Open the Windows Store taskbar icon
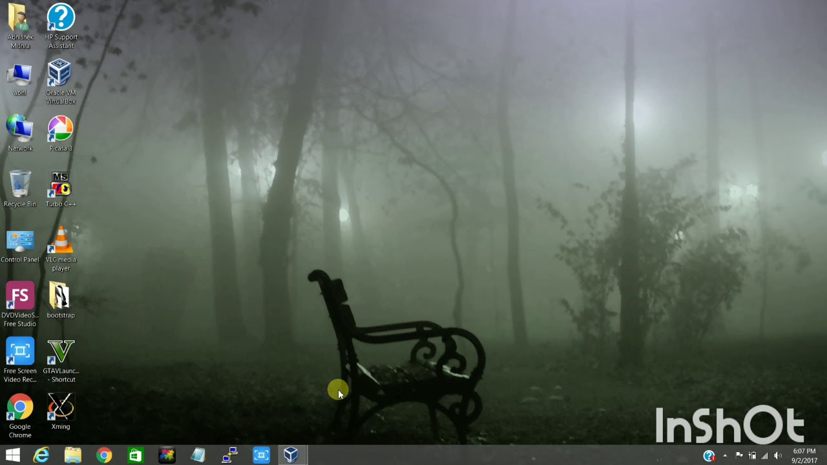Screen dimensions: 827x465 (x=135, y=455)
